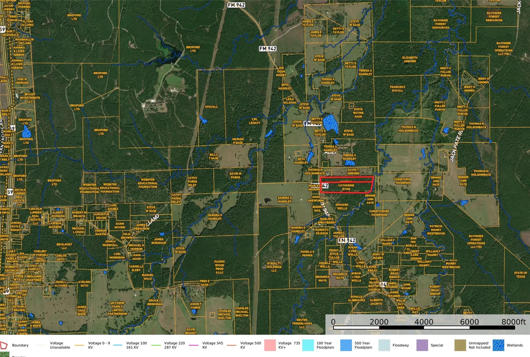Click the FM 942 road shield at top

click(236, 5)
